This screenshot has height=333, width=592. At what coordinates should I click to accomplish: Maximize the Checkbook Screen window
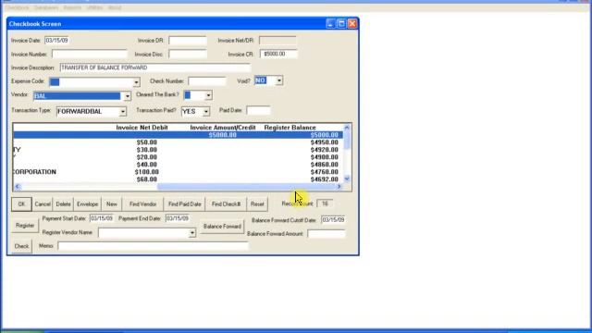point(341,24)
